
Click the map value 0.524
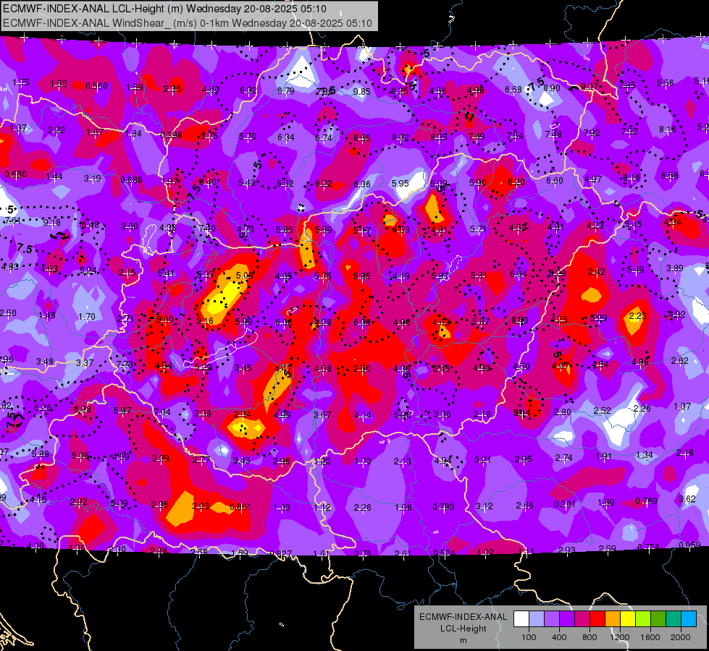click(444, 553)
